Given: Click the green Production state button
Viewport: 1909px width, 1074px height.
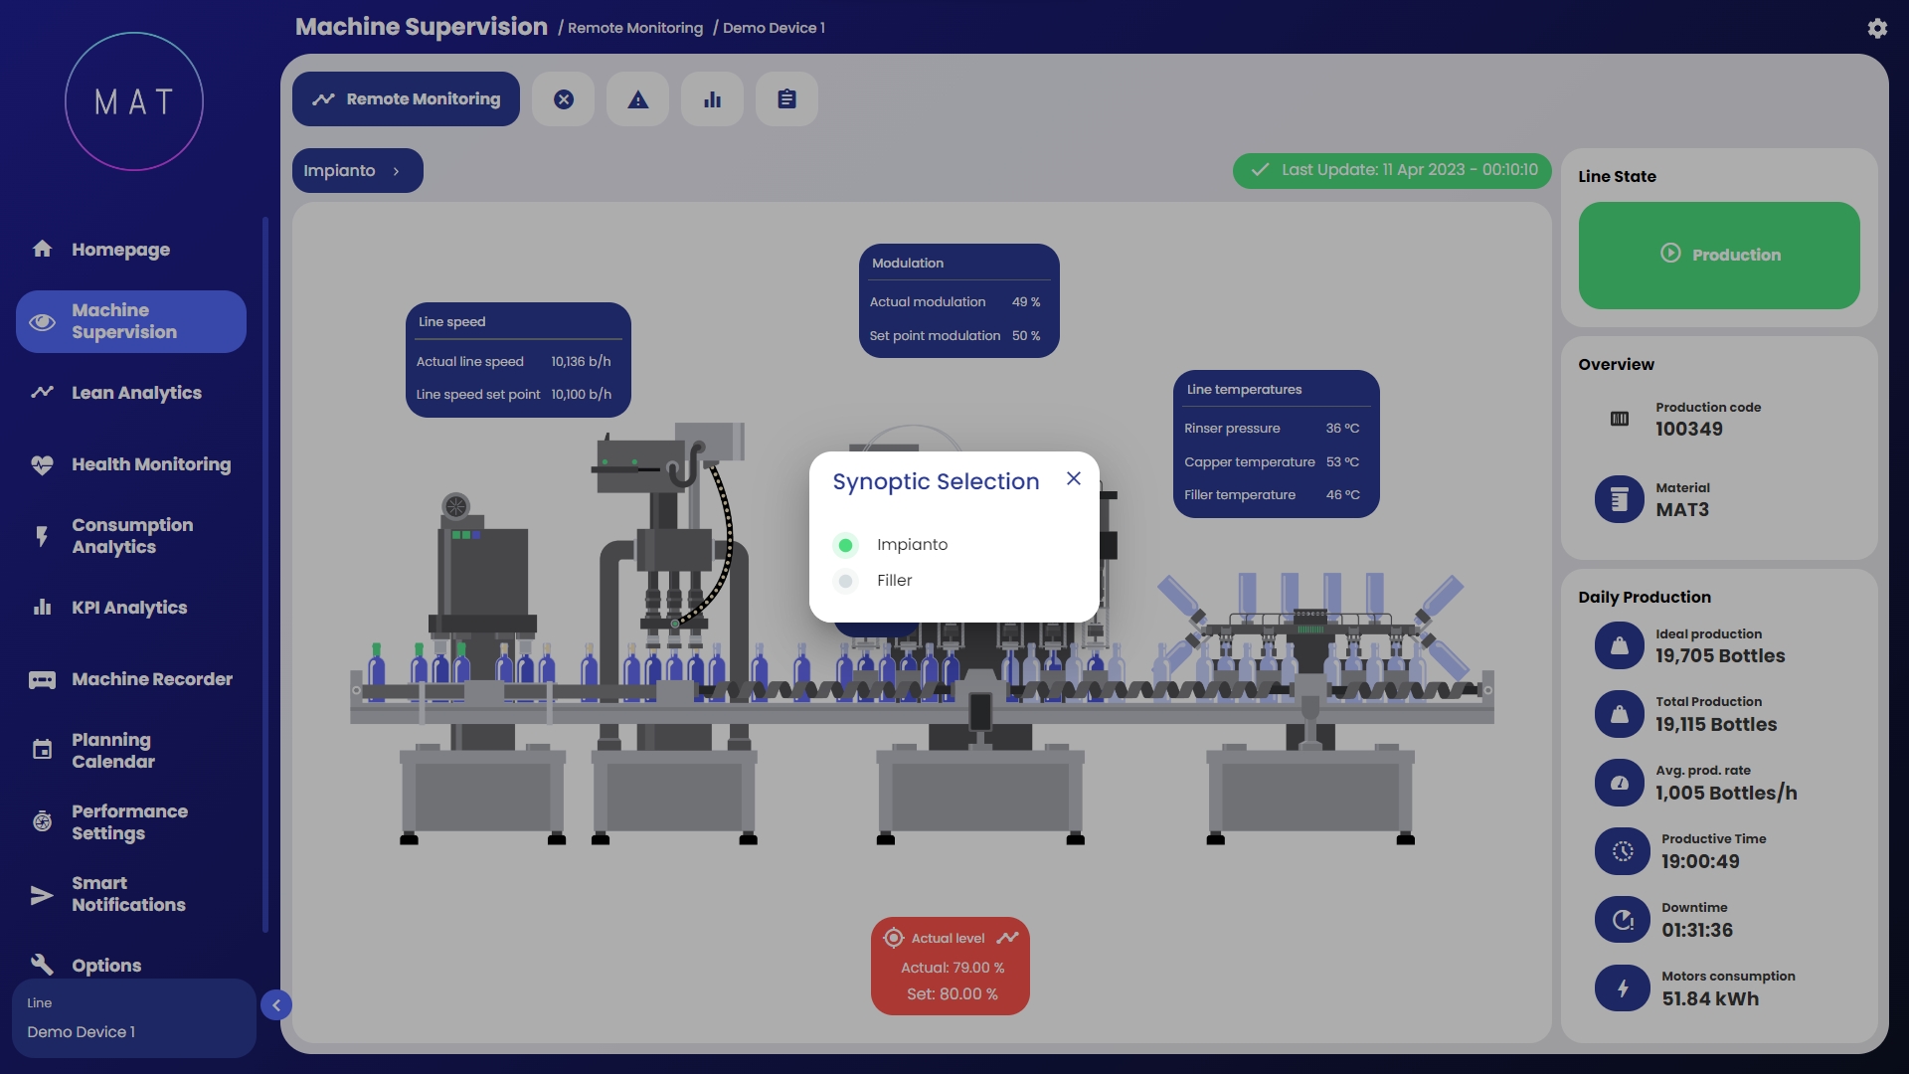Looking at the screenshot, I should (x=1718, y=256).
